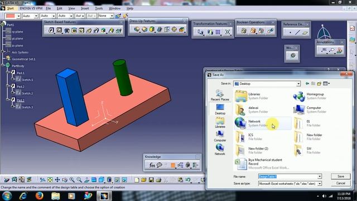Viewport: 357px width, 201px height.
Task: Open the Save as type dropdown
Action: coord(320,184)
